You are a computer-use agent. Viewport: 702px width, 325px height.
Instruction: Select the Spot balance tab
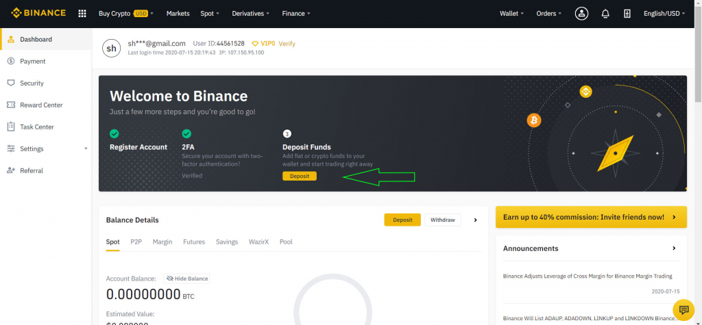113,242
